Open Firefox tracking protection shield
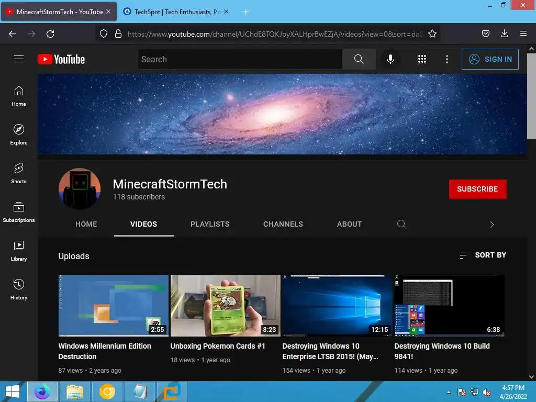Viewport: 536px width, 402px height. tap(104, 33)
